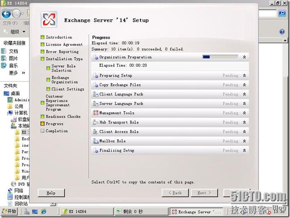Expand the Hub Transport Role chevron
The image size is (290, 218).
click(245, 123)
